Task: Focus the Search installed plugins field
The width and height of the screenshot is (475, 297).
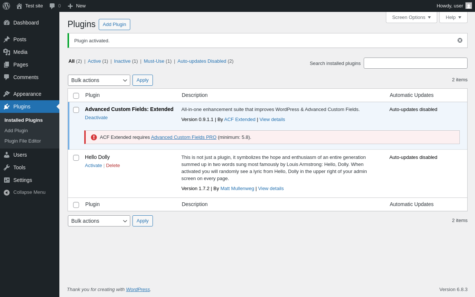Action: pyautogui.click(x=415, y=63)
